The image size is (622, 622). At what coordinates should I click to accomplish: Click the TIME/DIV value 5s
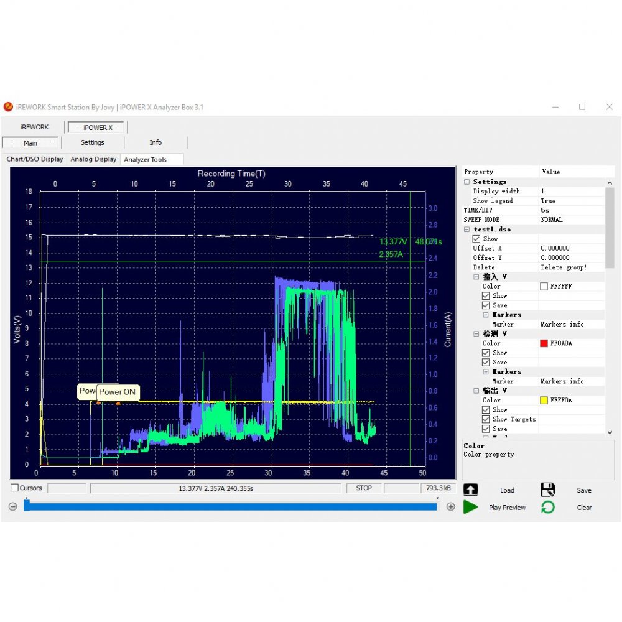545,210
